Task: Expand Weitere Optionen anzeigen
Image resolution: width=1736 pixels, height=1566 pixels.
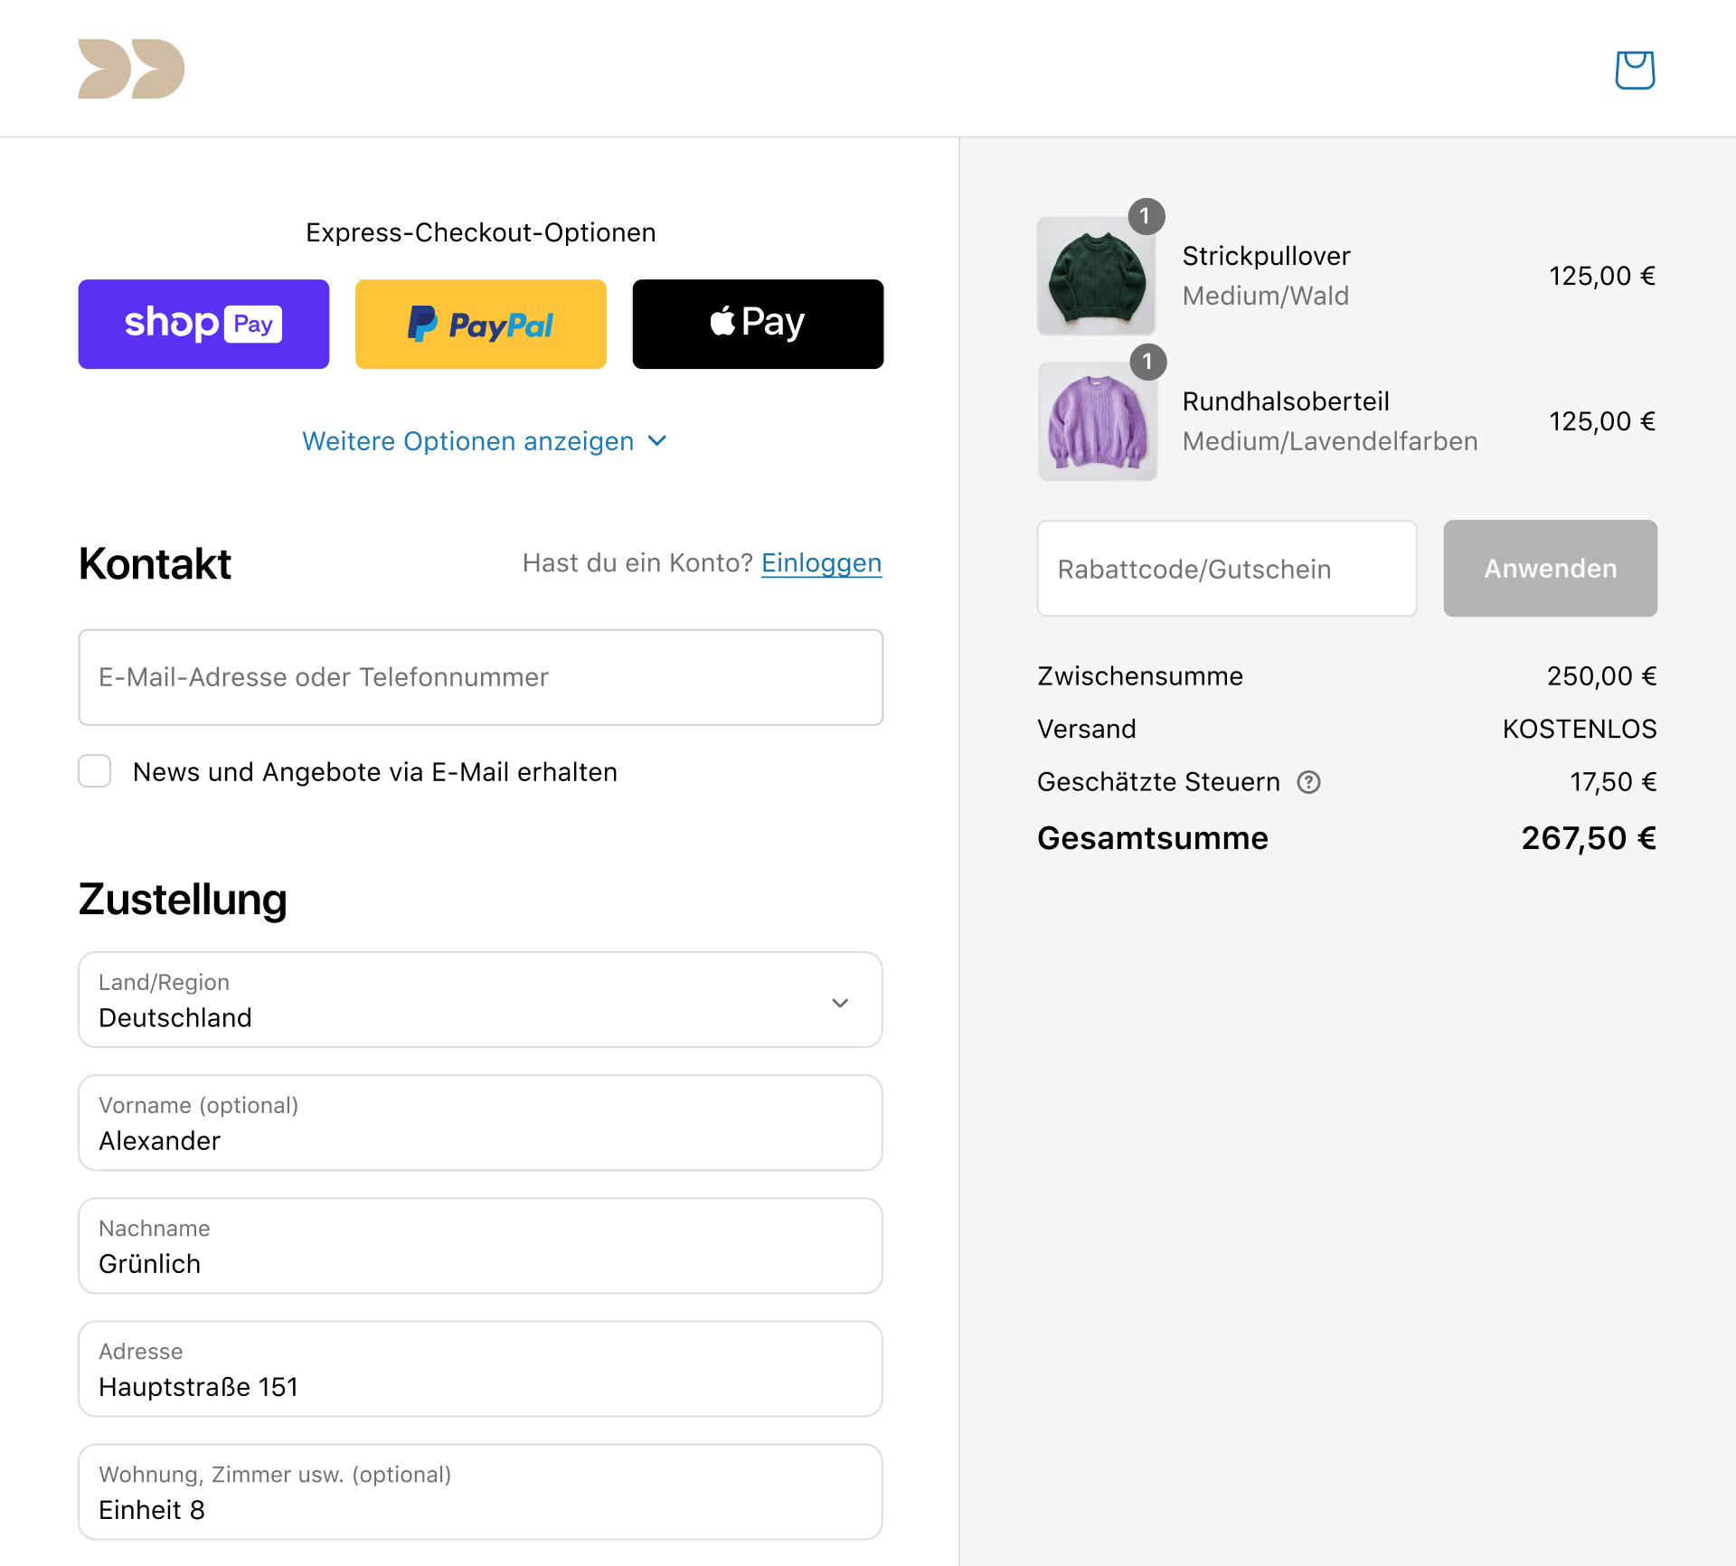Action: [x=484, y=441]
